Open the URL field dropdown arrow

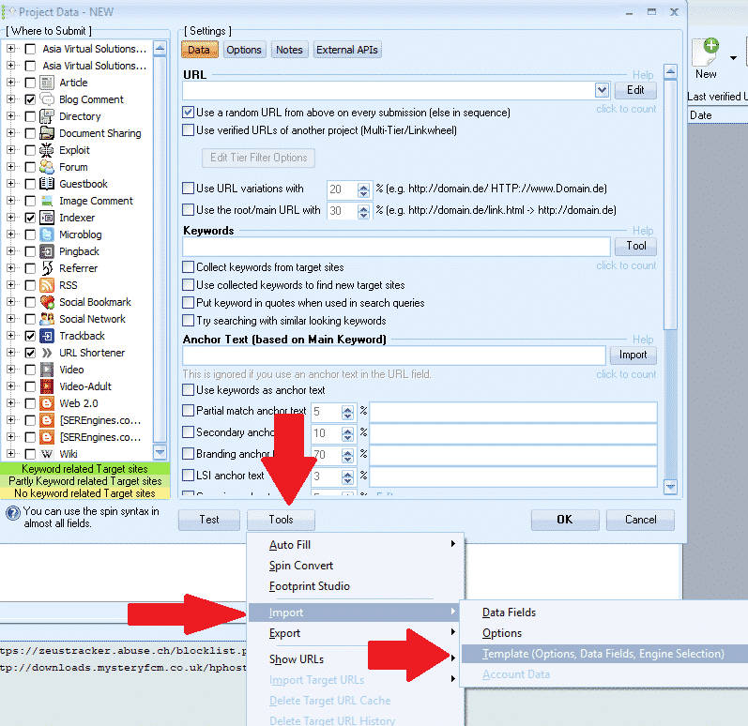point(602,90)
